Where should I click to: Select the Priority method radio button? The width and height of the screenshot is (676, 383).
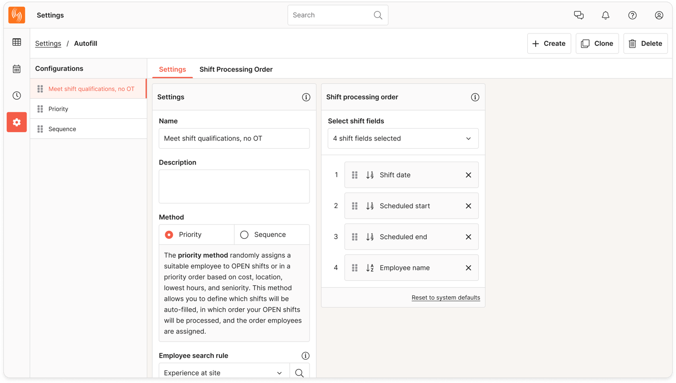[169, 235]
